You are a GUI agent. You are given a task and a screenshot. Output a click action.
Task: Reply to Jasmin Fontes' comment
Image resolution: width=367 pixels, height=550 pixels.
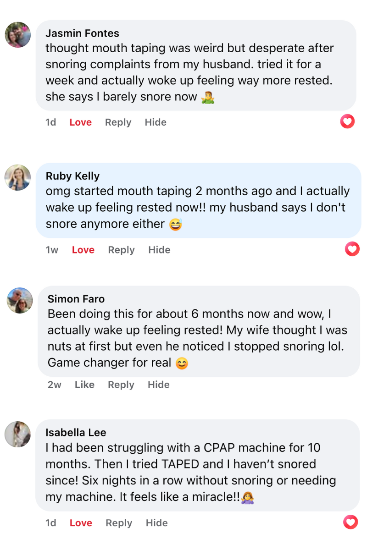point(118,122)
